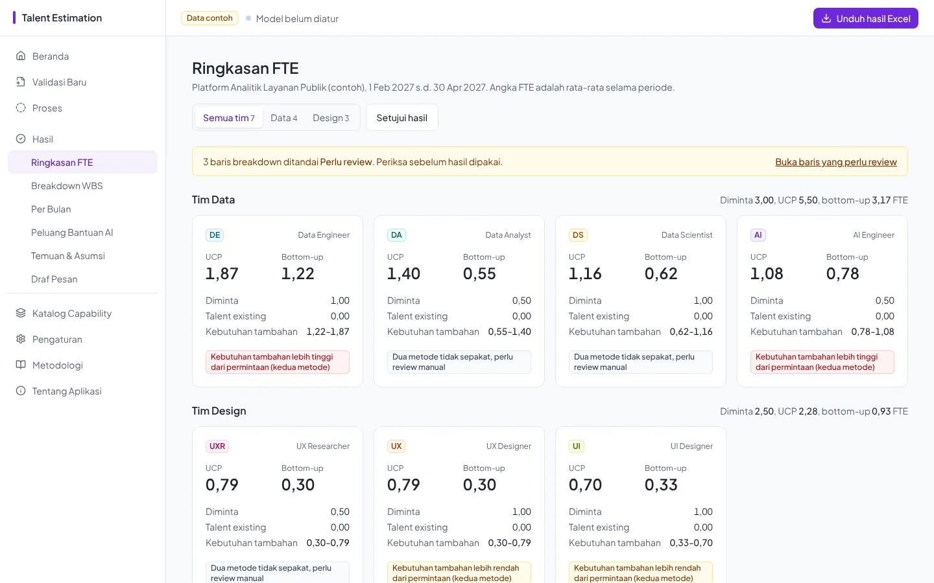Click the AI role badge
The image size is (934, 583).
758,235
